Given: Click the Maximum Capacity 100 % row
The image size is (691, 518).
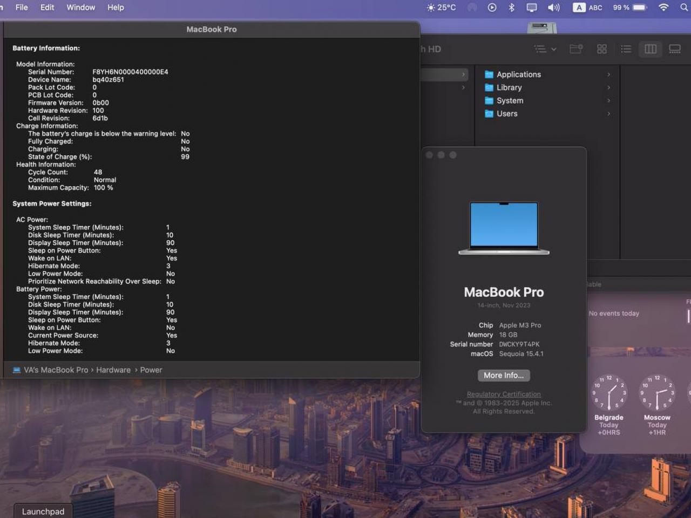Looking at the screenshot, I should tap(71, 188).
